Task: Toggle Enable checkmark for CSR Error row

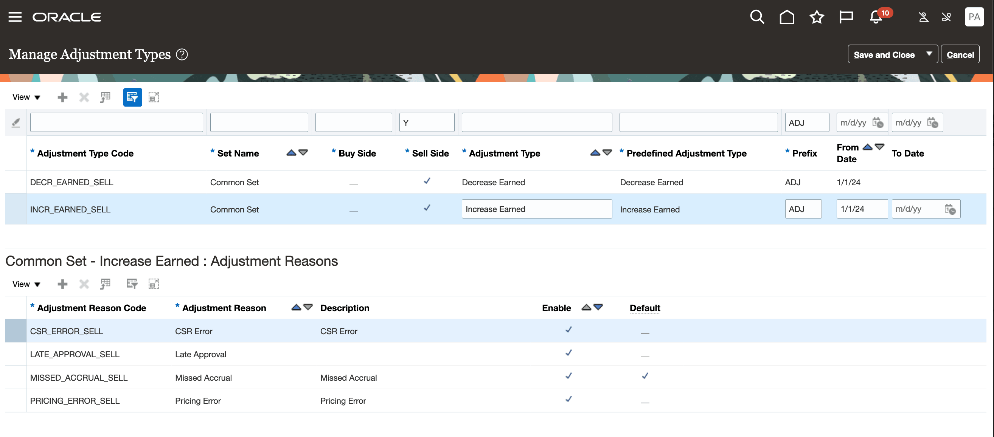Action: [568, 330]
